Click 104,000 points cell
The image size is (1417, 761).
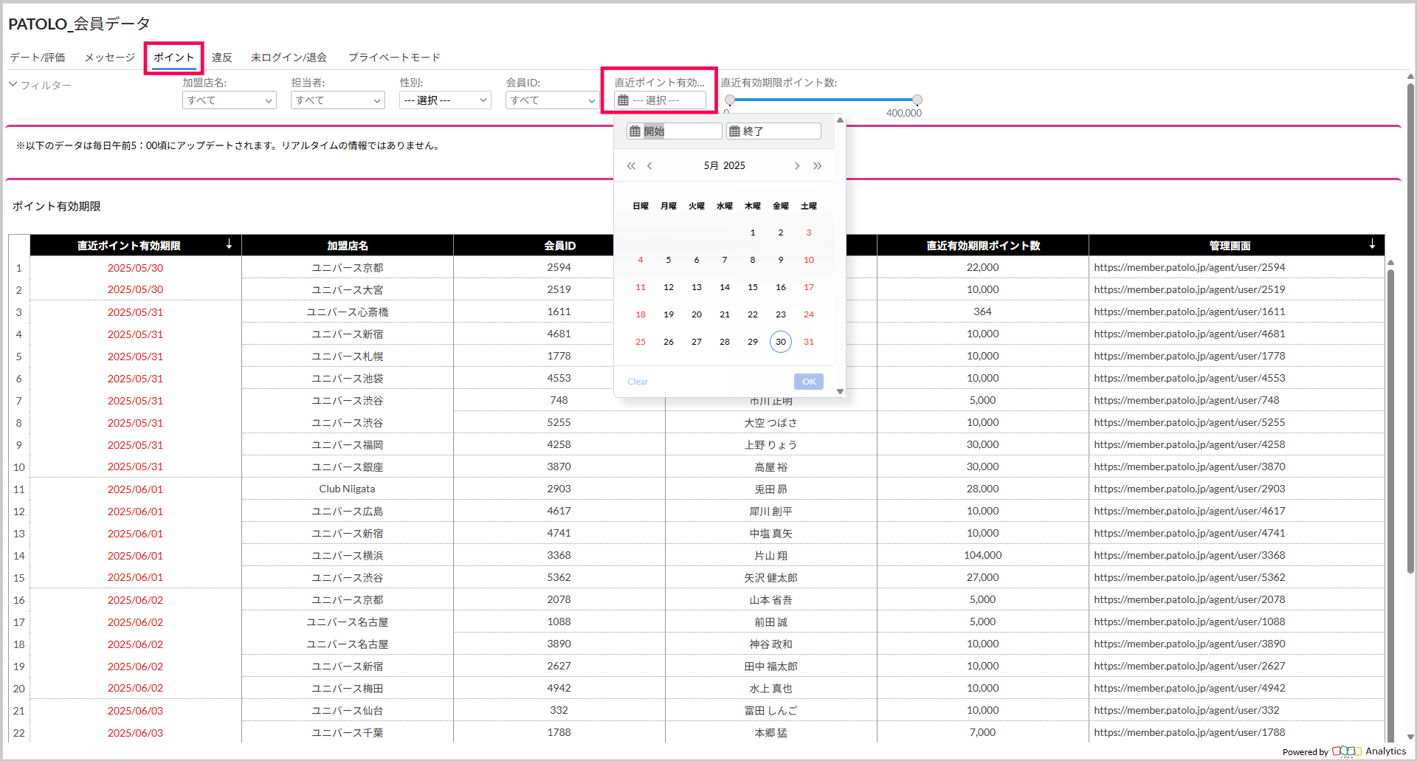(983, 555)
